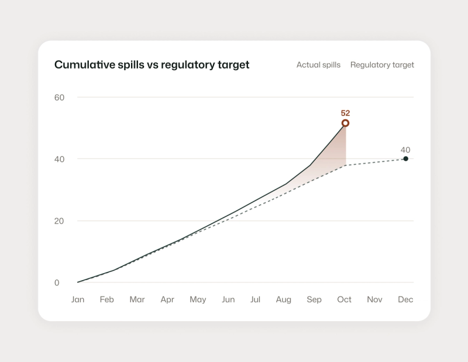Select the Aug axis label

point(284,299)
